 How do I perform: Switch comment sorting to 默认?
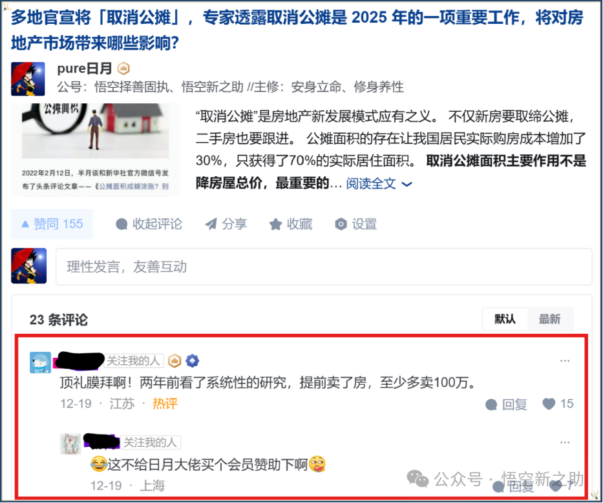505,318
